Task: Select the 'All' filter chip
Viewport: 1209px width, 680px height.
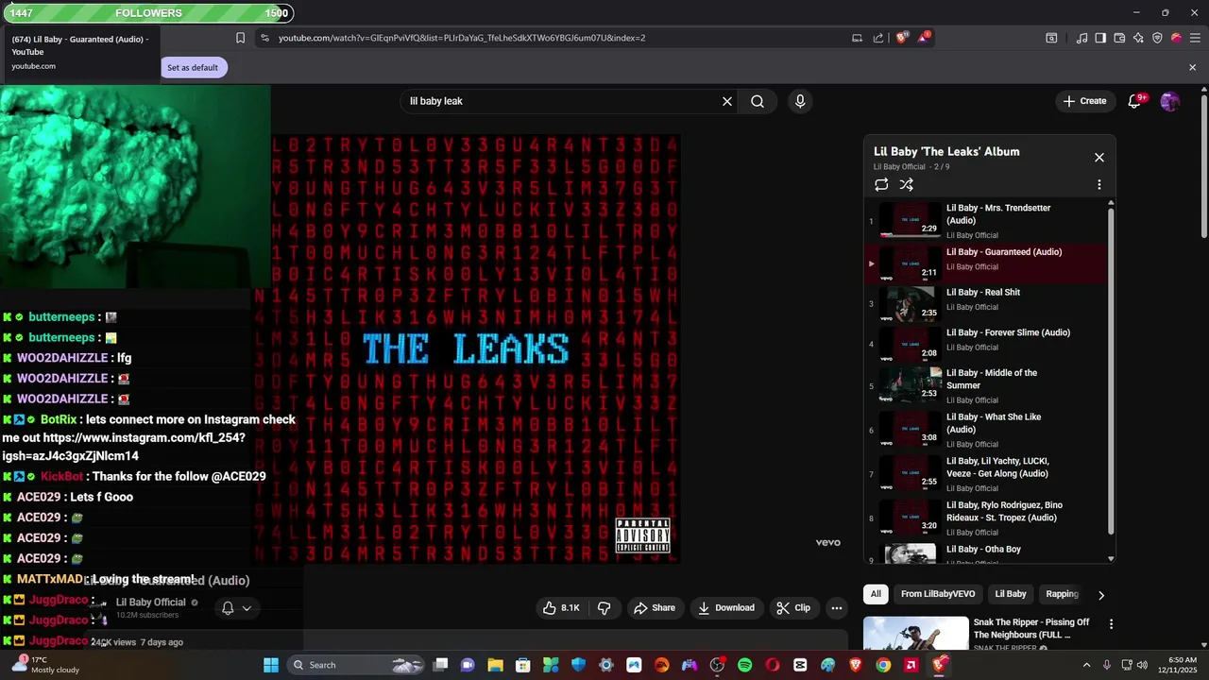Action: (876, 594)
